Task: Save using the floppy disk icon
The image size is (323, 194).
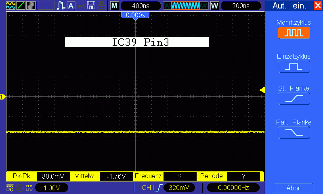Action: pyautogui.click(x=91, y=6)
